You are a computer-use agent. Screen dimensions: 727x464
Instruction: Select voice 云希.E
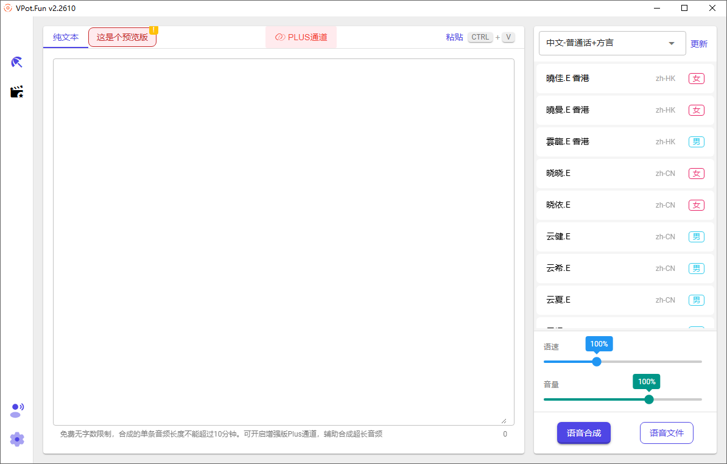[x=625, y=269]
